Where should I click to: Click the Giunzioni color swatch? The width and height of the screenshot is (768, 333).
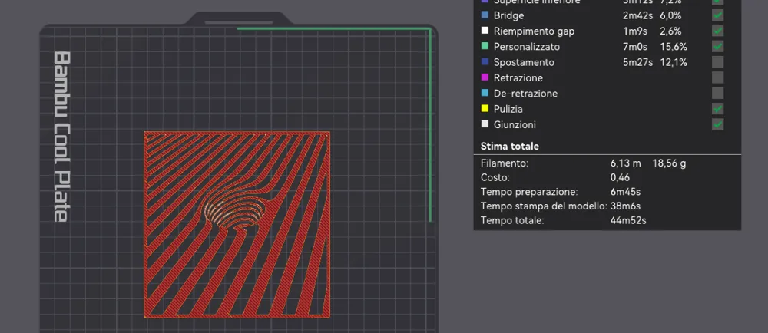[x=485, y=124]
